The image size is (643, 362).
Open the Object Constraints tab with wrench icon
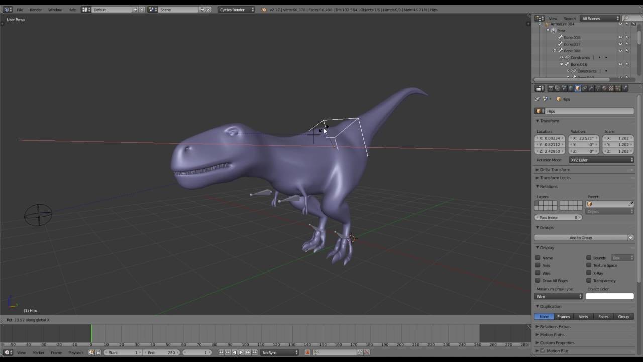coord(584,88)
